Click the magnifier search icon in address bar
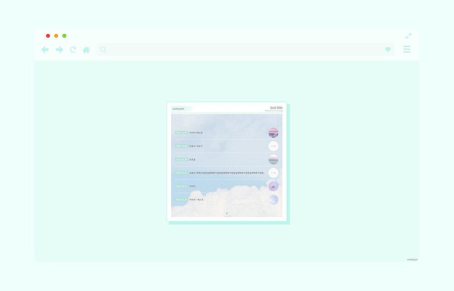Viewport: 454px width, 291px height. coord(103,49)
